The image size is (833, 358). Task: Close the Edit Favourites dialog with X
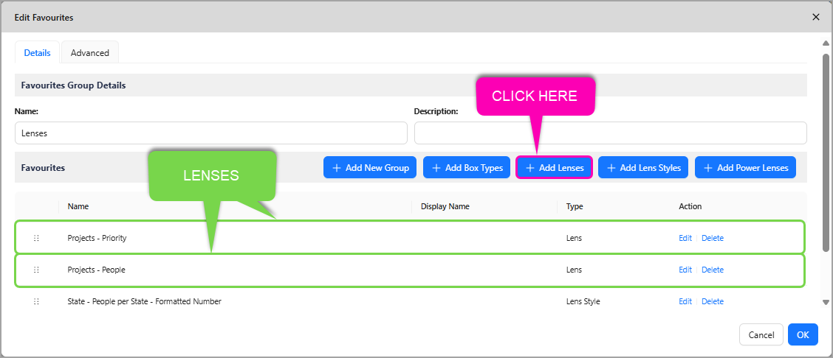[815, 17]
